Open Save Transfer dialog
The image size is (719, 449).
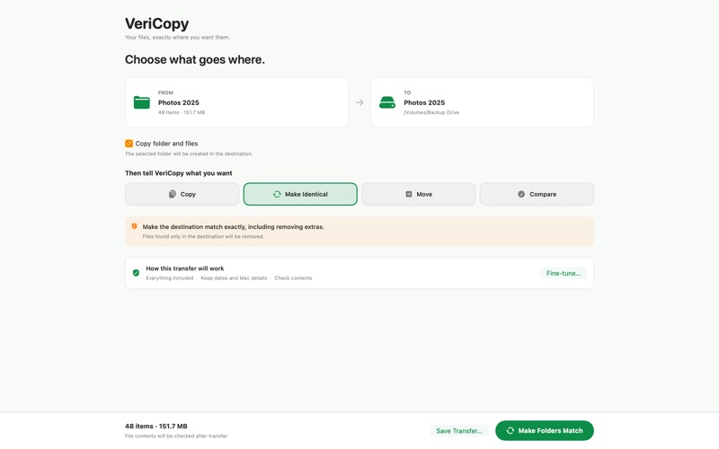[459, 431]
